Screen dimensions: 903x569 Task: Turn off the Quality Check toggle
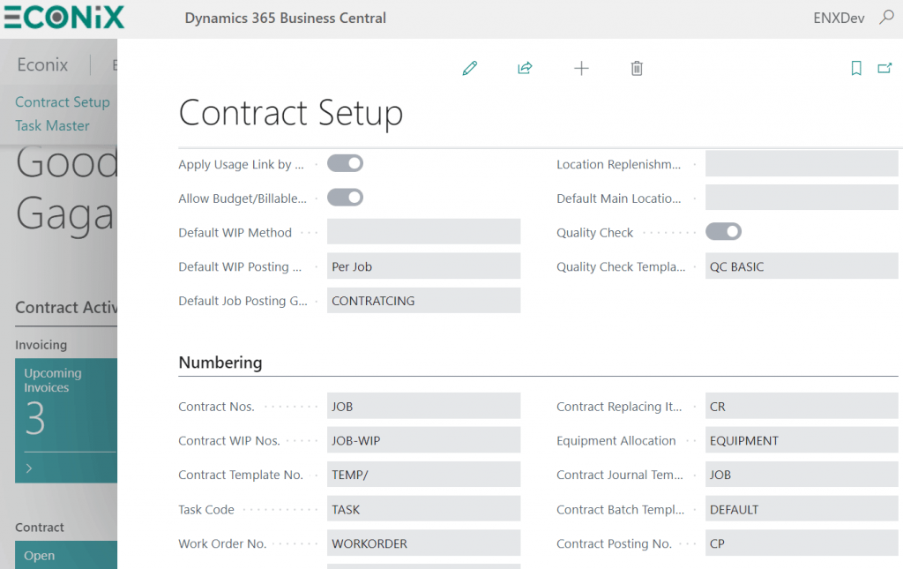point(723,232)
